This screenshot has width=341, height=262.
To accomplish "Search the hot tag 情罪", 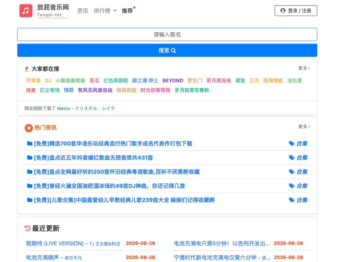I will pyautogui.click(x=69, y=90).
